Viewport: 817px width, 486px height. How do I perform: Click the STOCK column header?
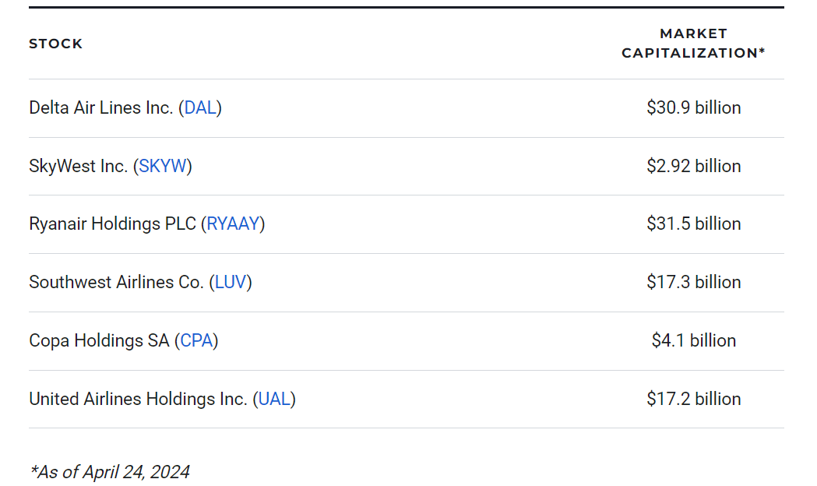click(56, 44)
